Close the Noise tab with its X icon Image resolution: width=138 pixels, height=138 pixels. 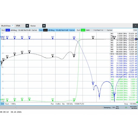pyautogui.click(x=44, y=26)
